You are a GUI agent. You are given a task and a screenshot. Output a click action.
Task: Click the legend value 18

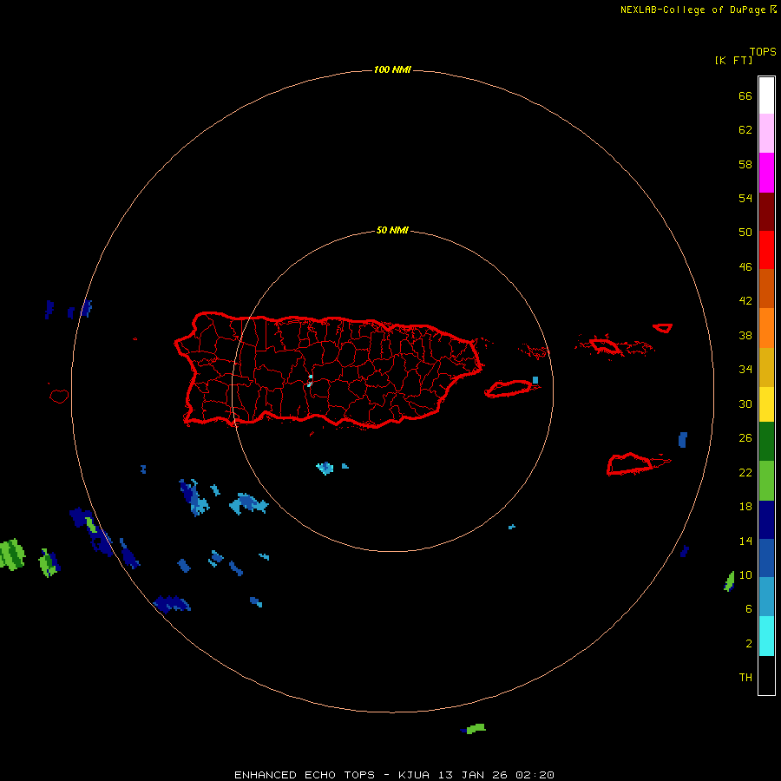(x=745, y=507)
